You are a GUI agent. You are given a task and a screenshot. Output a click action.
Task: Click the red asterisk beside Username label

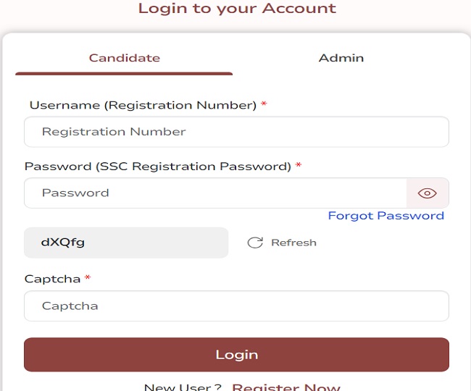coord(264,105)
